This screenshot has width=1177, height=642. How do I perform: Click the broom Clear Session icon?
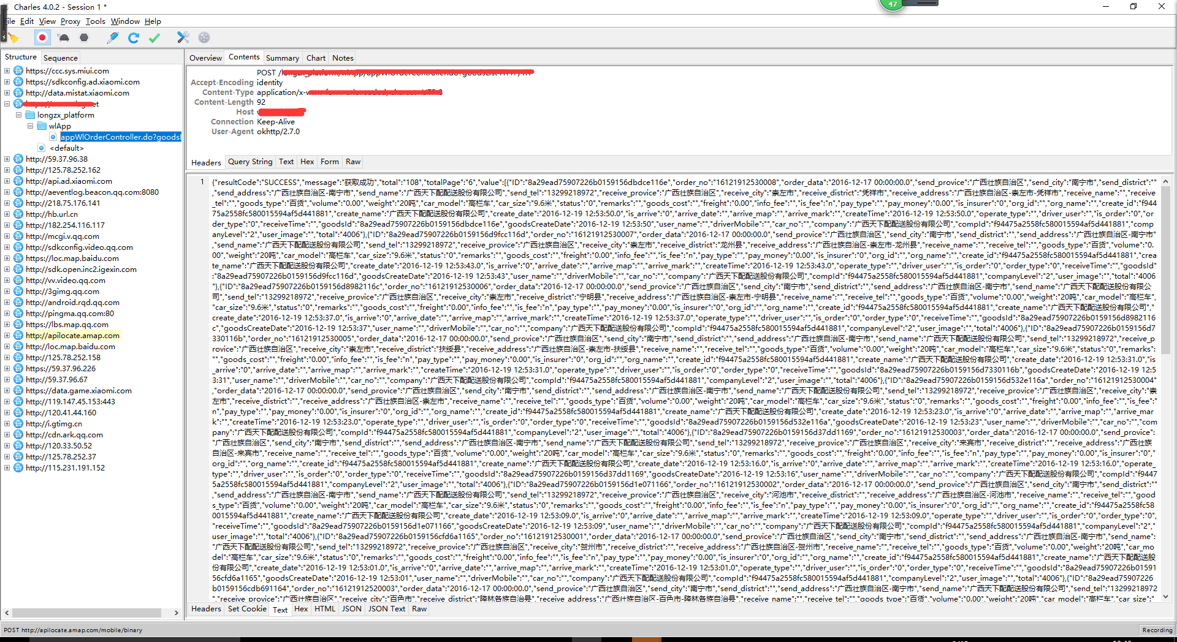point(13,38)
